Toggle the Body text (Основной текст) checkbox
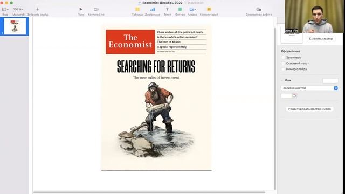 pyautogui.click(x=283, y=64)
